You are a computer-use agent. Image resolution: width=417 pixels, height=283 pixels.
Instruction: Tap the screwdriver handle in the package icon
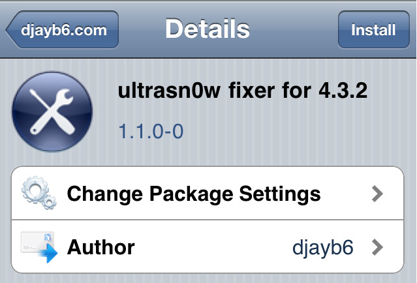65,123
